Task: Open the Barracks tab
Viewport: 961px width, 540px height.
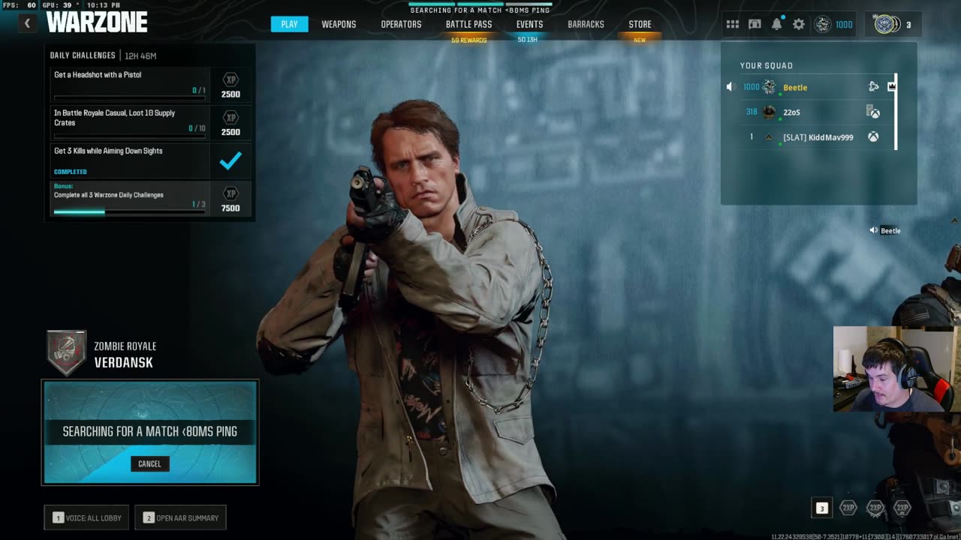Action: click(x=586, y=24)
